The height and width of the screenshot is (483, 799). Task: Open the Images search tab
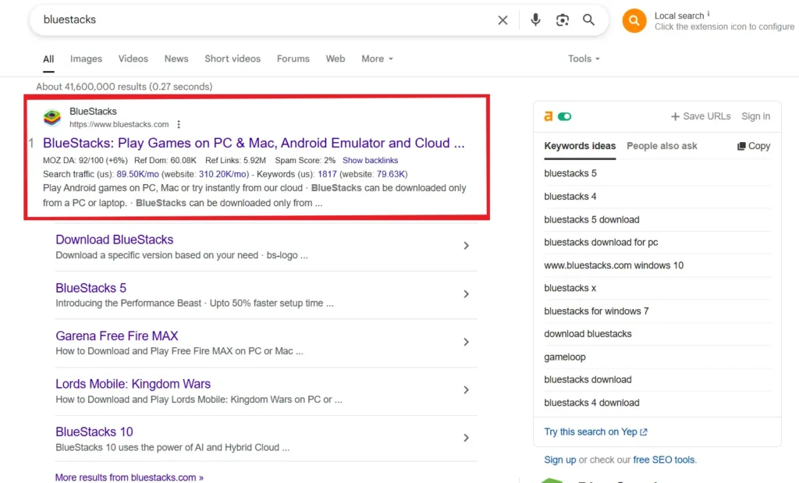[86, 59]
